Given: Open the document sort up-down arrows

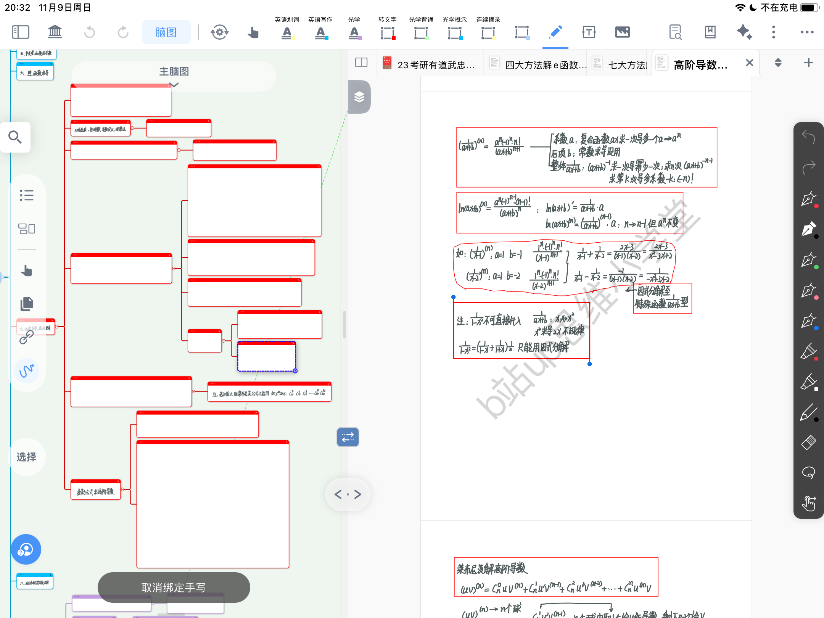Looking at the screenshot, I should tap(778, 63).
